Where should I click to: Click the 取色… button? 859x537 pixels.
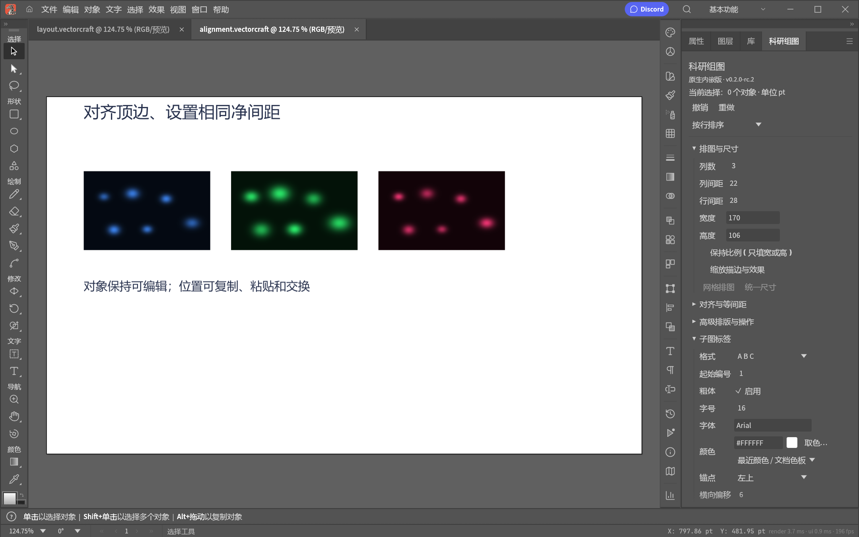816,443
